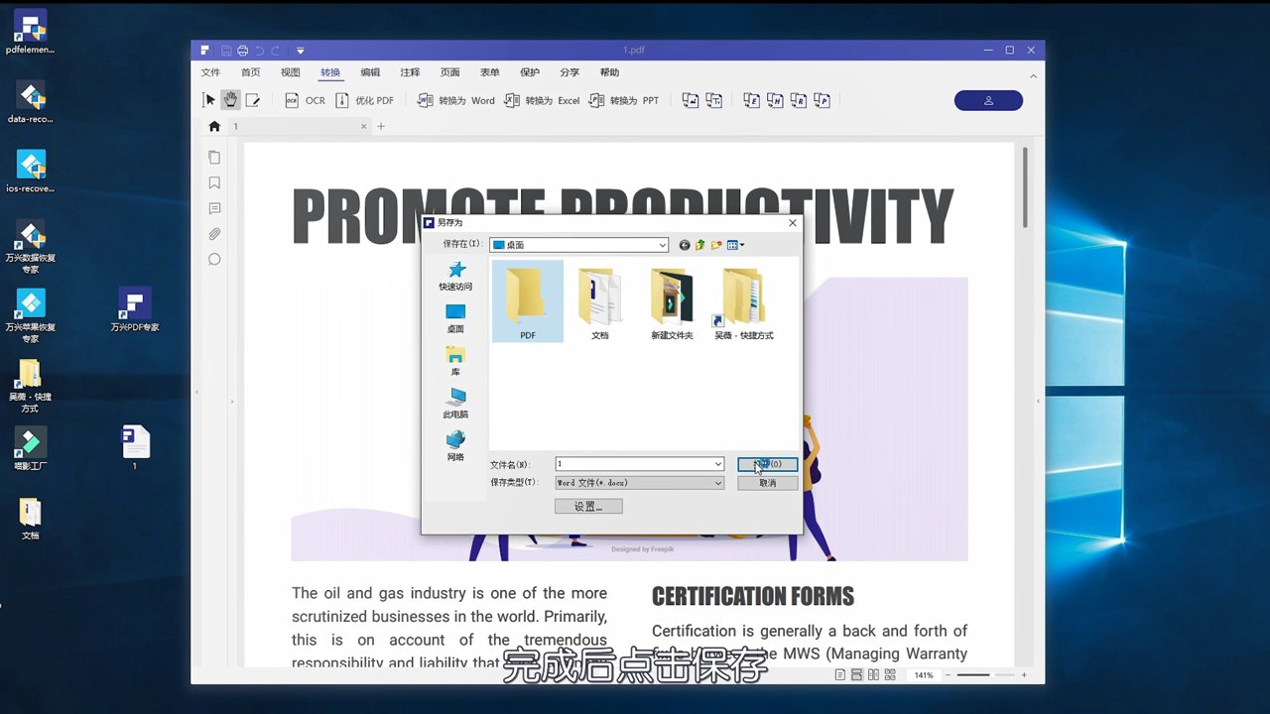Open the 优化 PDF tool
This screenshot has height=714, width=1270.
(366, 100)
